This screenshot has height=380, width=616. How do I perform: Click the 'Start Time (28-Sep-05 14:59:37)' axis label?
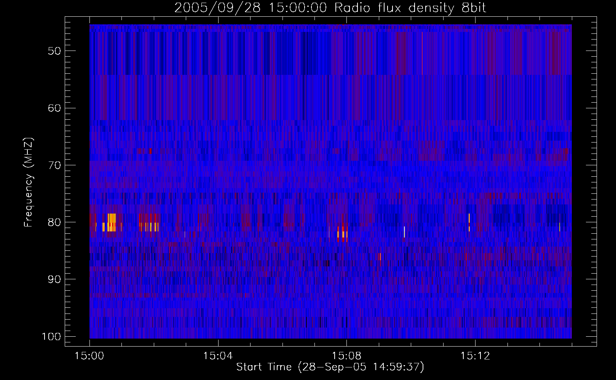coord(330,367)
